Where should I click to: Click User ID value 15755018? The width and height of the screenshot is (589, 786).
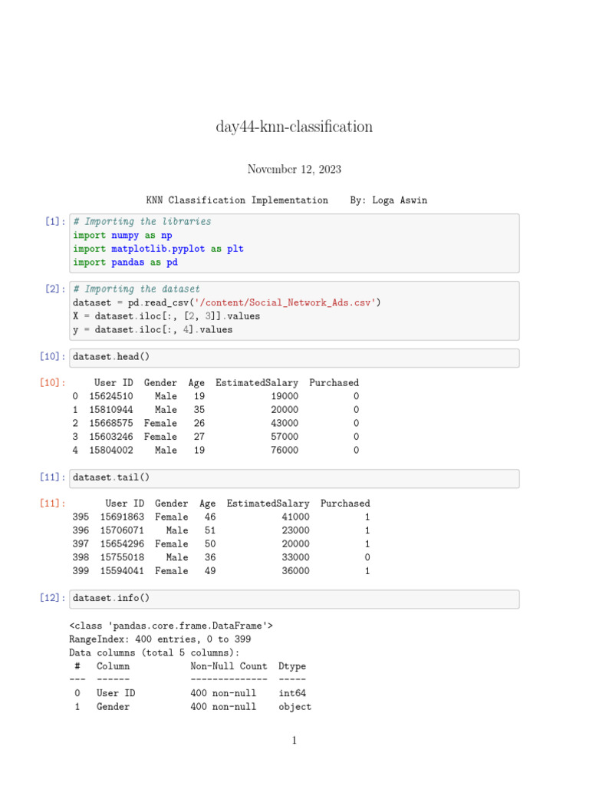tap(122, 558)
